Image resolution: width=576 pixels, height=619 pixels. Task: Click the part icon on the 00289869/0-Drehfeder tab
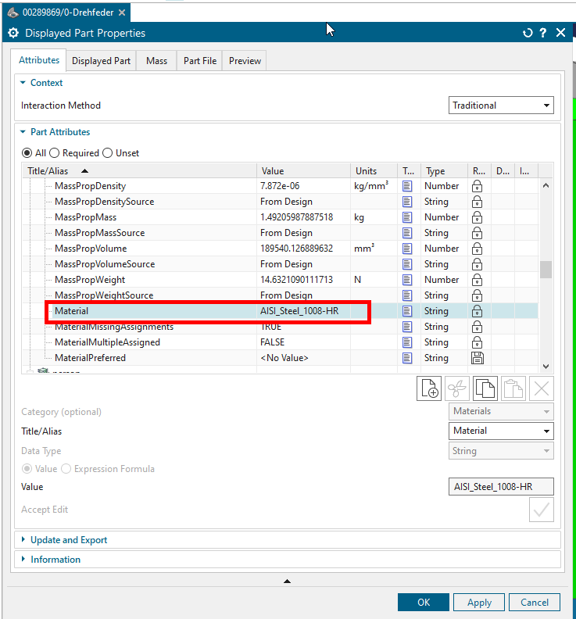pyautogui.click(x=13, y=13)
